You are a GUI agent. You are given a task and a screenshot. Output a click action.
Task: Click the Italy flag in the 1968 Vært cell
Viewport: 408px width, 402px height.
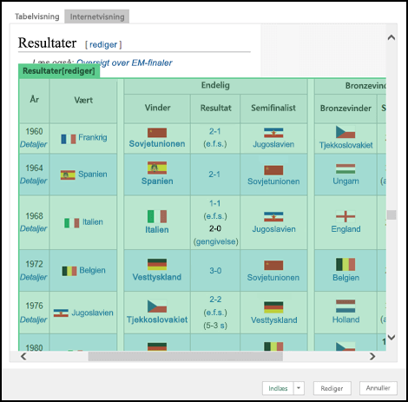pyautogui.click(x=72, y=223)
